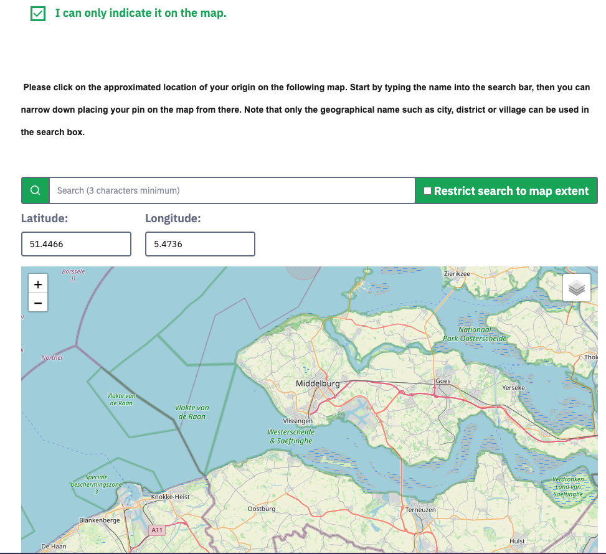
Task: Place pin on Middelburg on the map
Action: 318,383
